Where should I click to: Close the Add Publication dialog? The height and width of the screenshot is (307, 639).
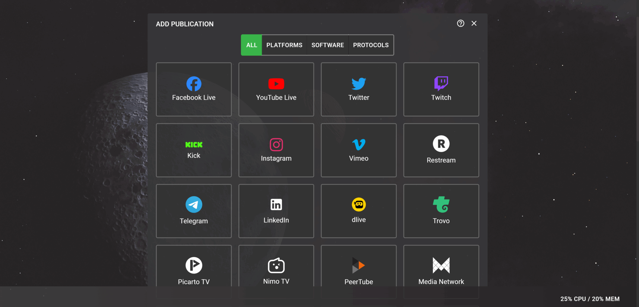474,23
